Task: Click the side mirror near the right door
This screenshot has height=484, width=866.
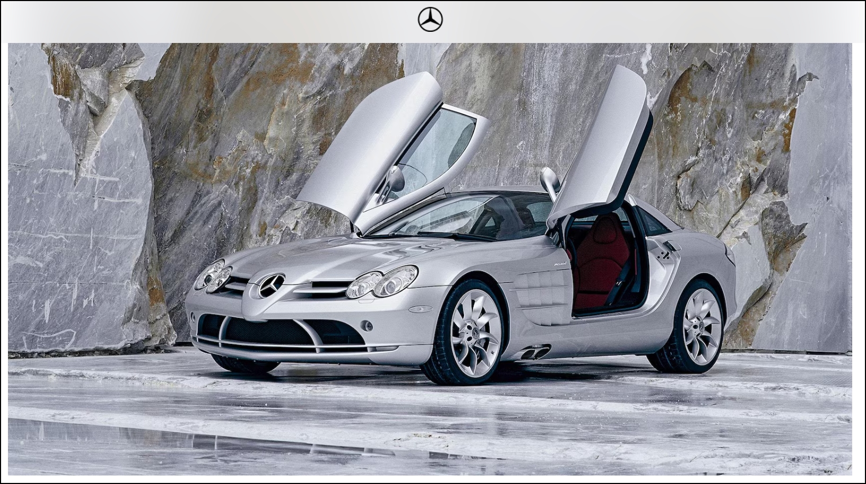Action: point(550,180)
